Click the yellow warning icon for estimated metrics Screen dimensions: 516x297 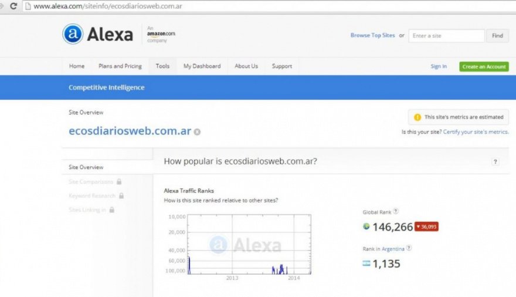[417, 117]
